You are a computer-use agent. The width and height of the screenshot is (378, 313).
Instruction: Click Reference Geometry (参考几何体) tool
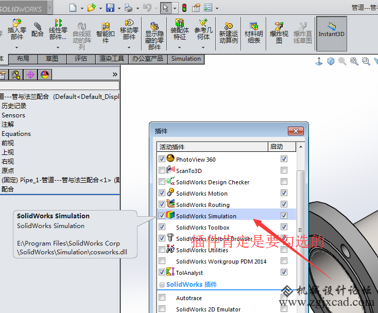coord(203,29)
